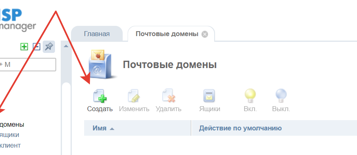The width and height of the screenshot is (357, 155).
Task: Click the sidebar scrollbar up arrow
Action: pos(66,46)
